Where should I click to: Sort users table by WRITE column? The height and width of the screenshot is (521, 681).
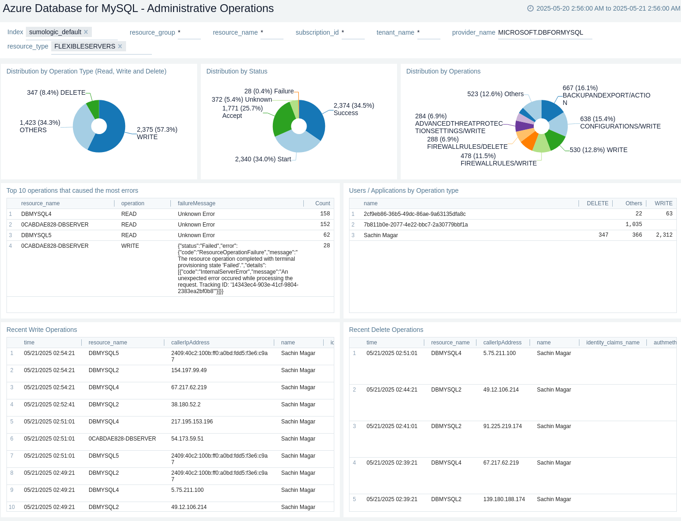(x=663, y=203)
